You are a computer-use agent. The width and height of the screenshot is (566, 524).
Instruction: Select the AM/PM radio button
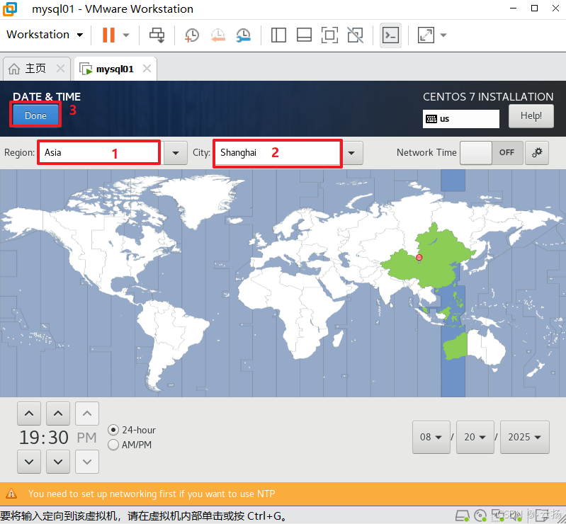coord(113,445)
